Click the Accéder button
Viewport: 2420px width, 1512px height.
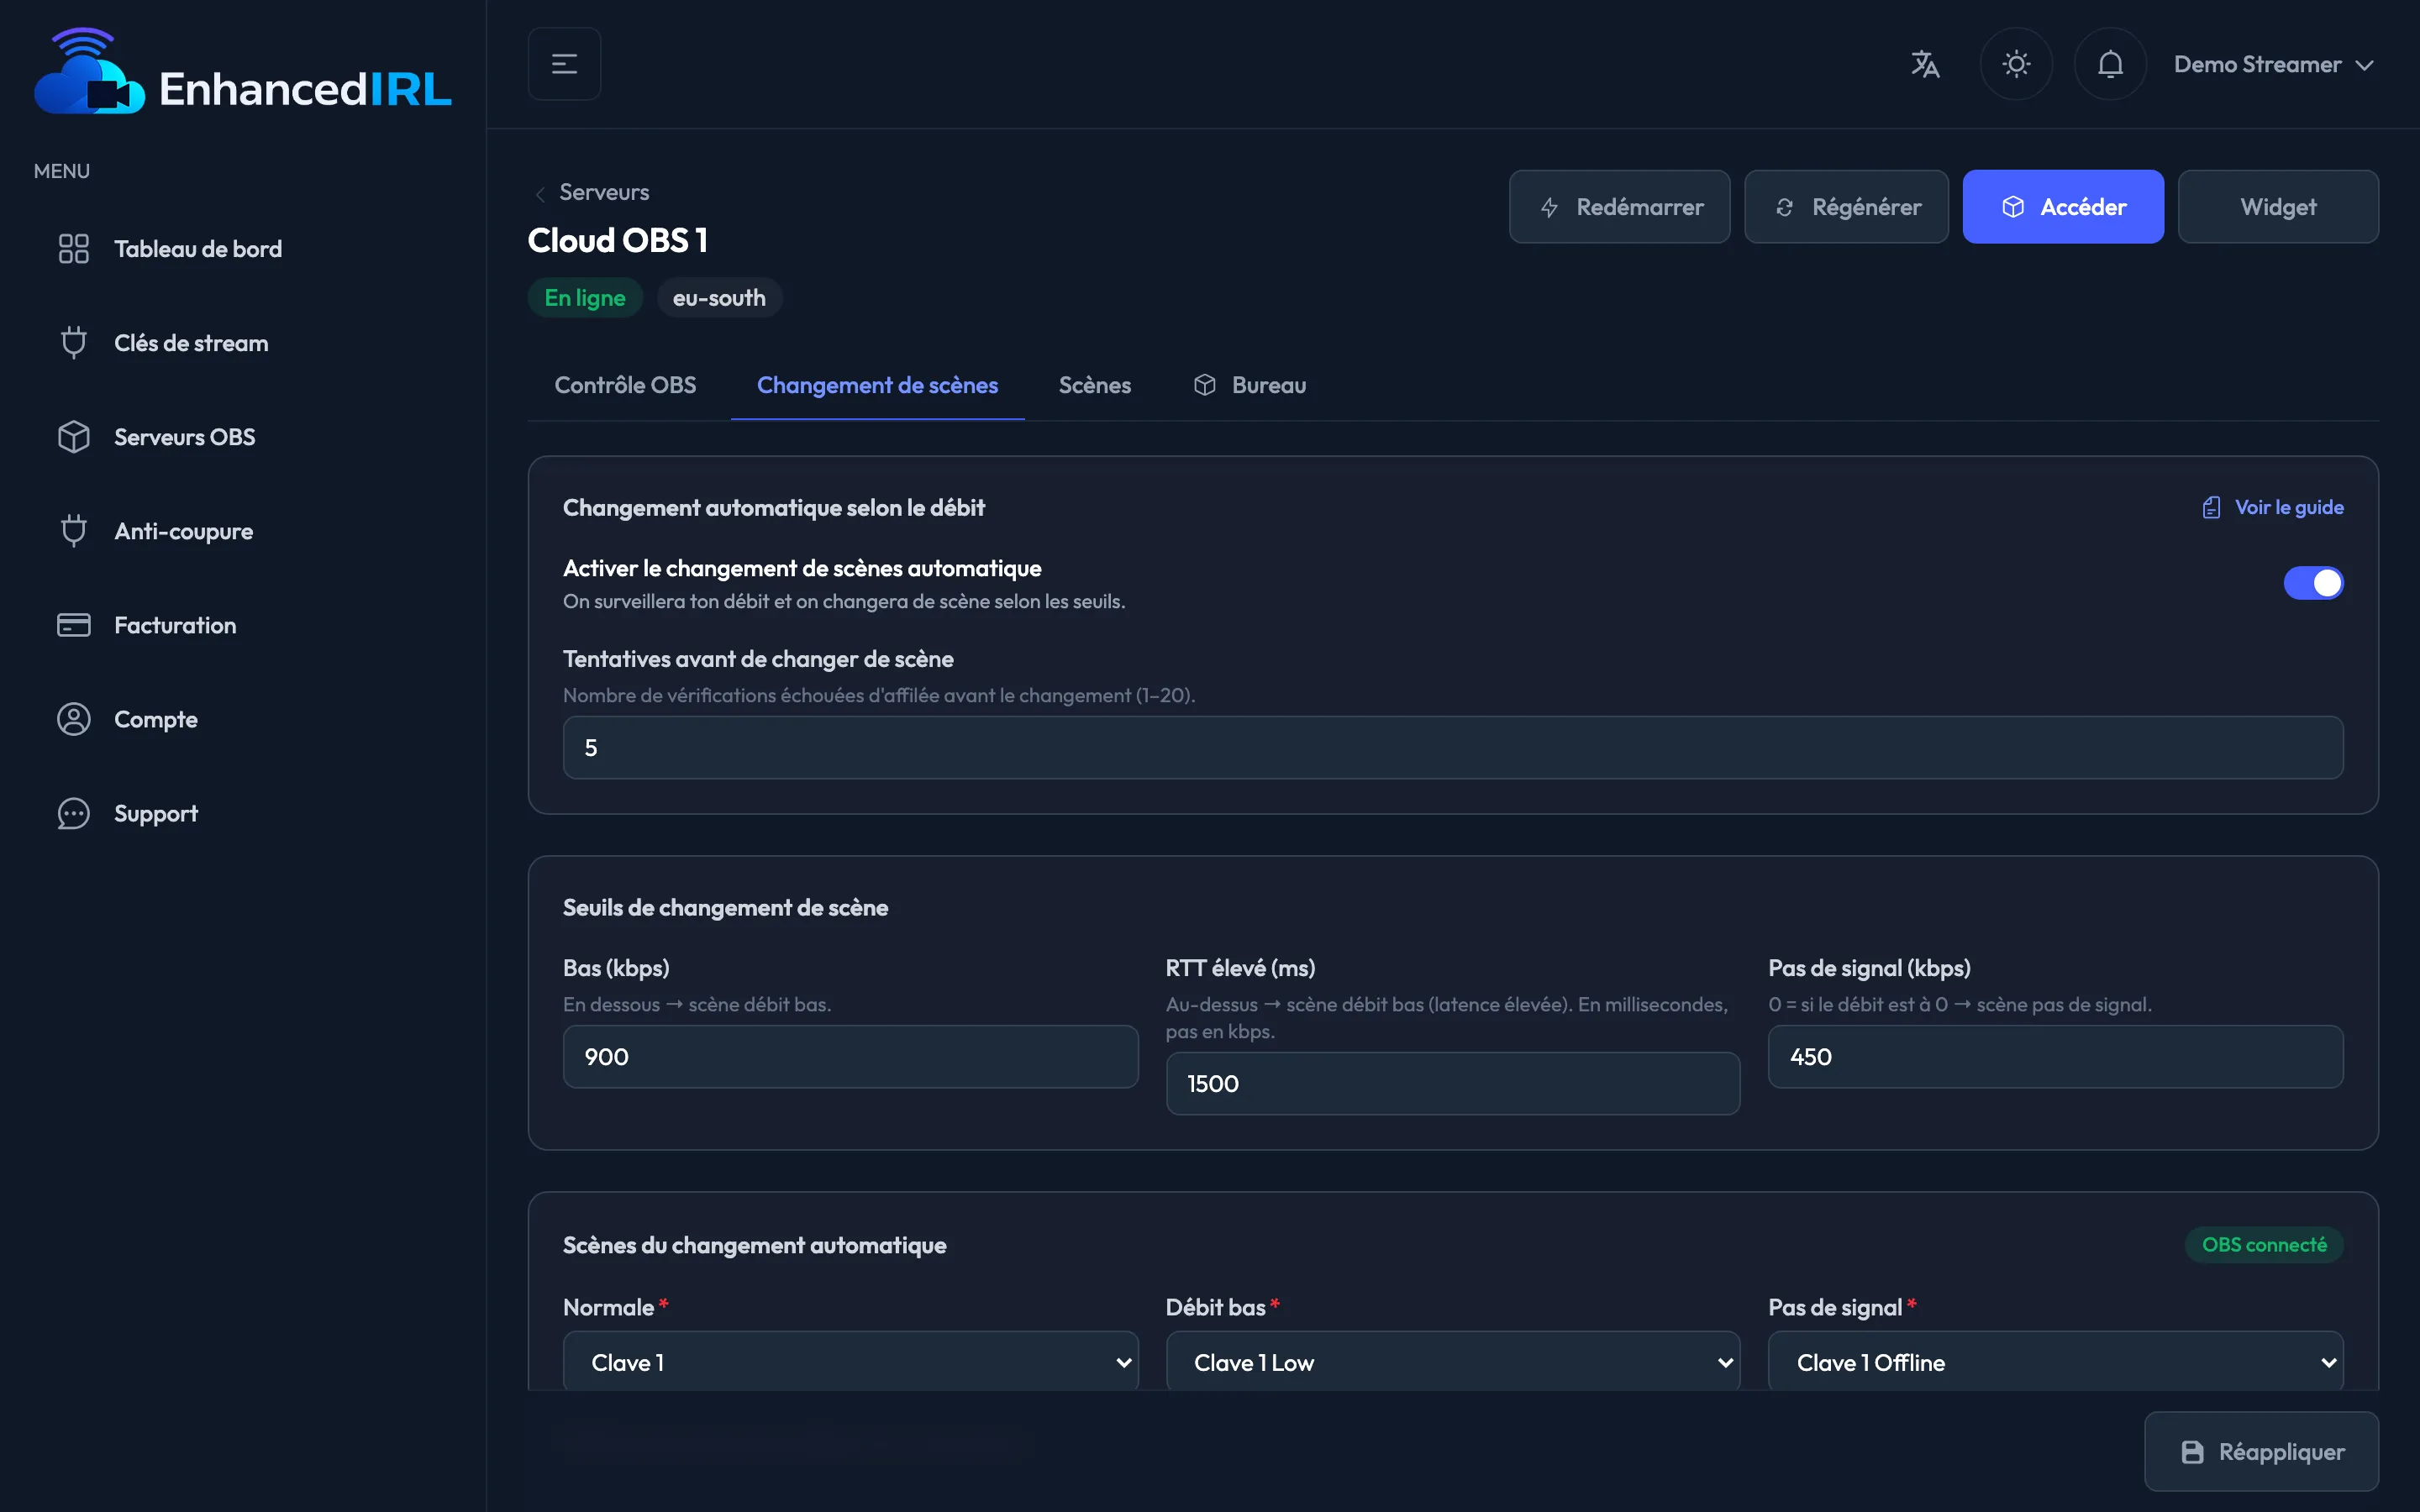point(2063,207)
